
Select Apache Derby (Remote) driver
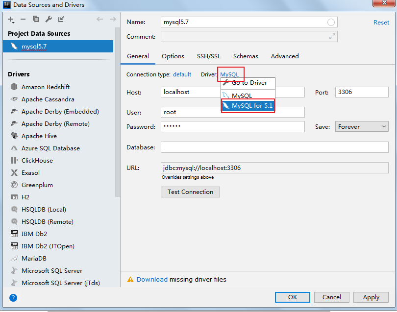click(55, 124)
